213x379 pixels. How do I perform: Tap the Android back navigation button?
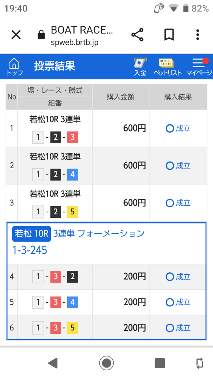pos(53,363)
